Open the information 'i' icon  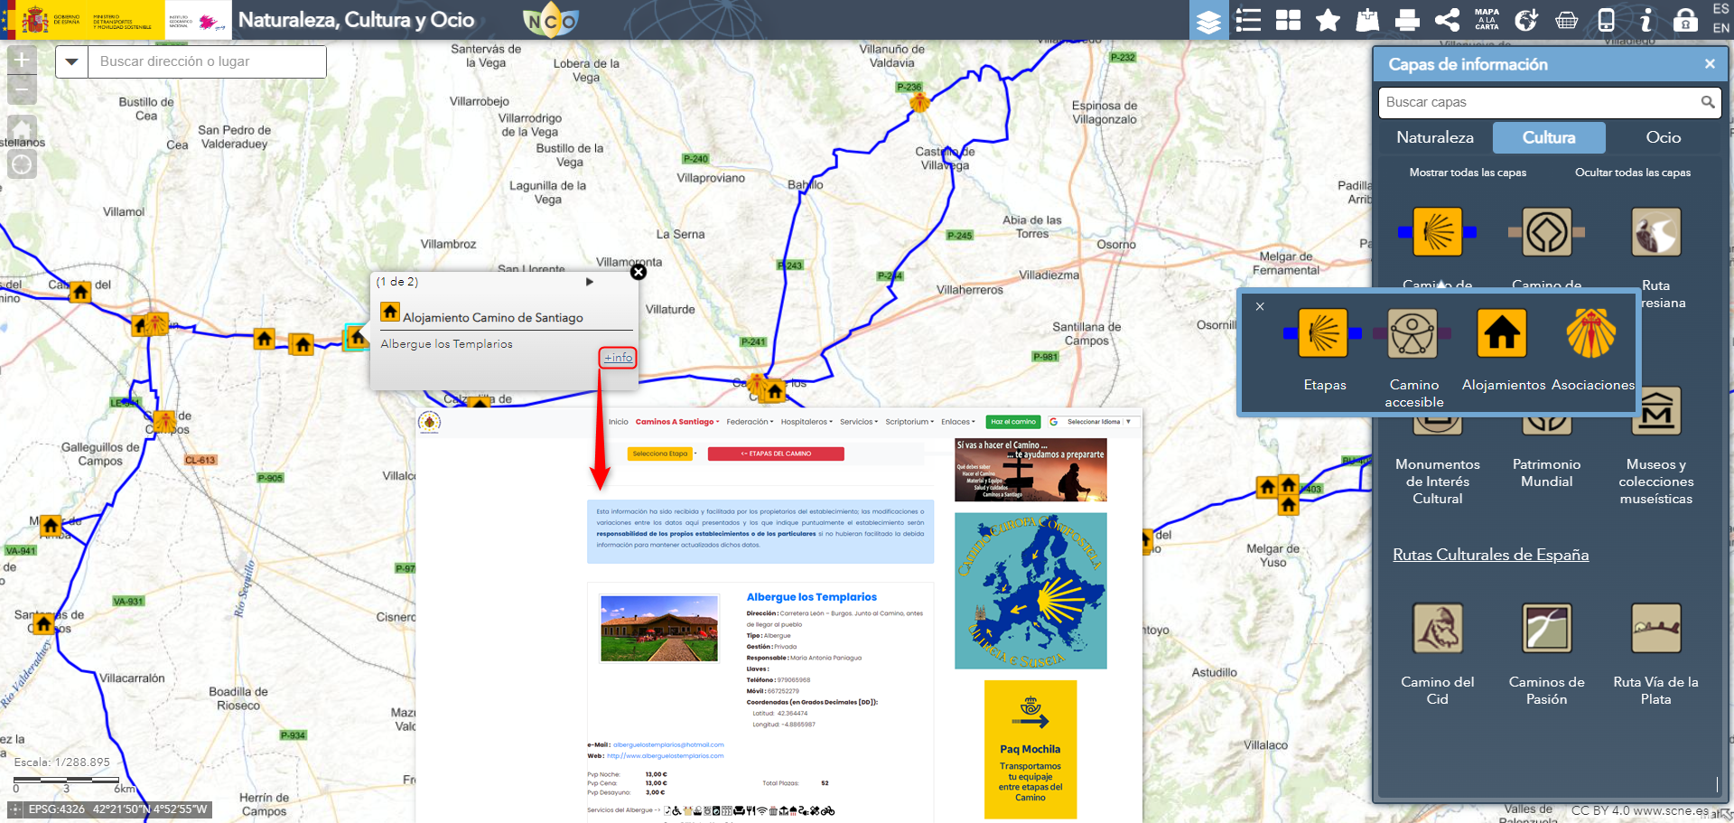pyautogui.click(x=1645, y=20)
